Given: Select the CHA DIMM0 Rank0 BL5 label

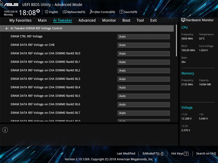Looking at the screenshot, I should click(x=45, y=96).
